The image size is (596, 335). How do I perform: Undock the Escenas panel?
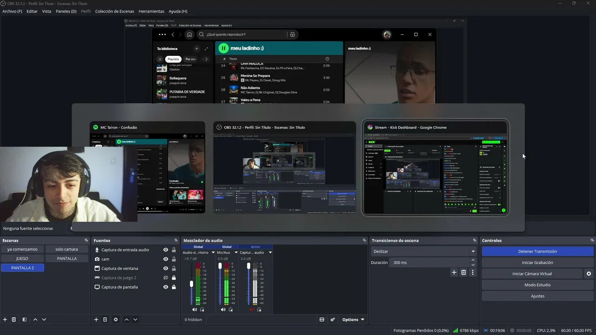(x=86, y=241)
